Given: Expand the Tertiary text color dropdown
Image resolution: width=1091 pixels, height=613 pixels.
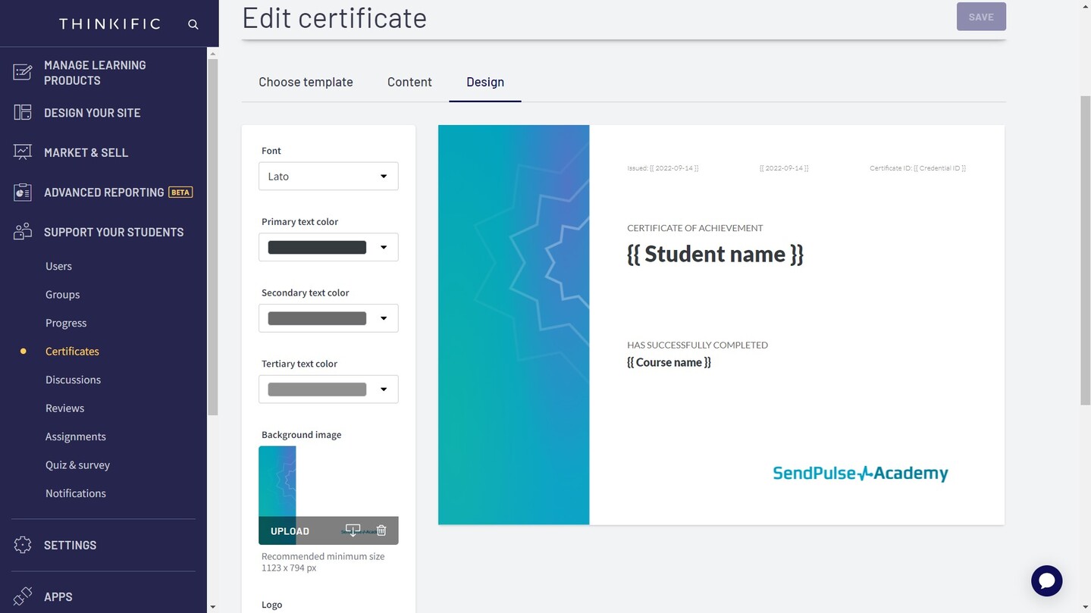Looking at the screenshot, I should pyautogui.click(x=384, y=389).
